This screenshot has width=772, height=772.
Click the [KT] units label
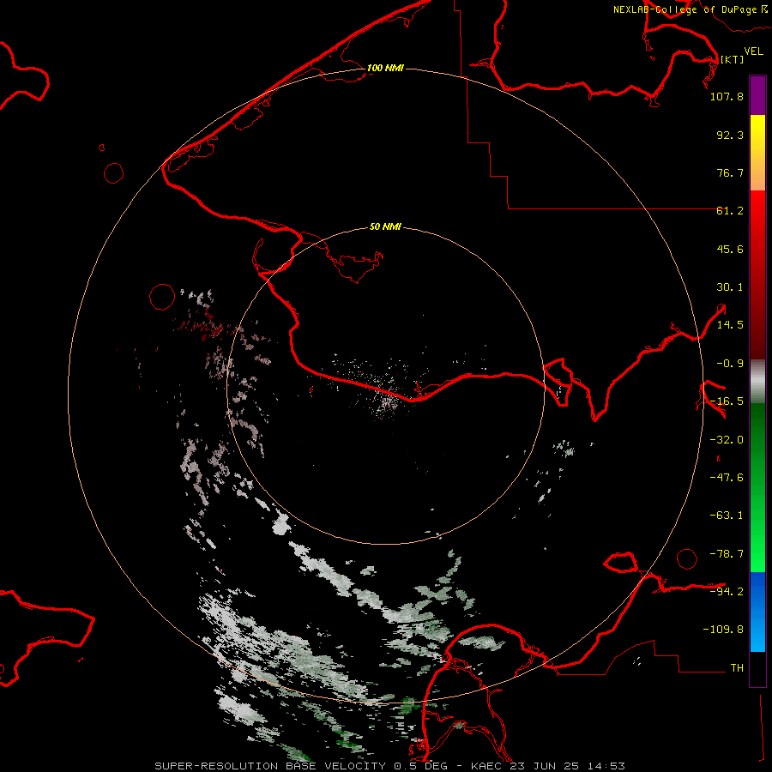tap(732, 59)
